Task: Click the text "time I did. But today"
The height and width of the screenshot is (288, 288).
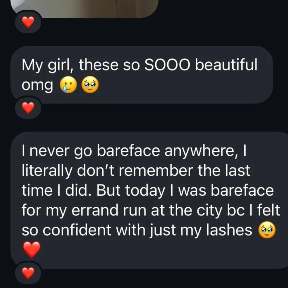Action: click(93, 191)
